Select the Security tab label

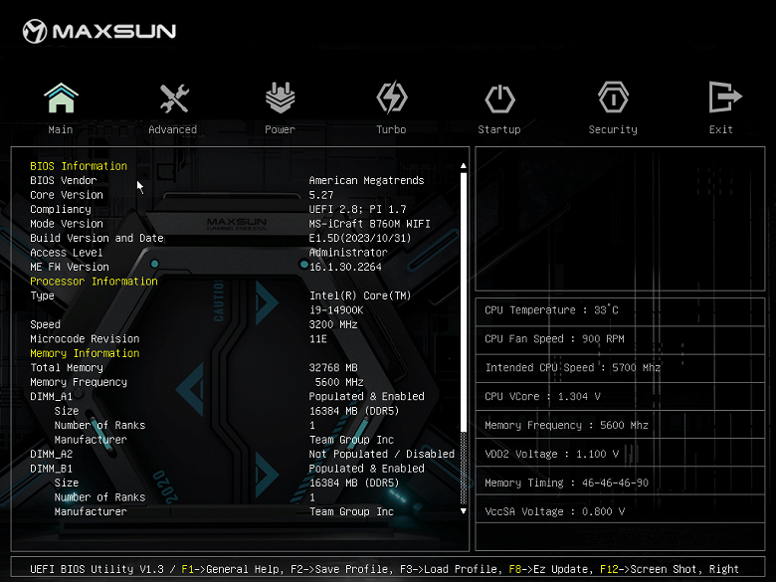pos(613,129)
